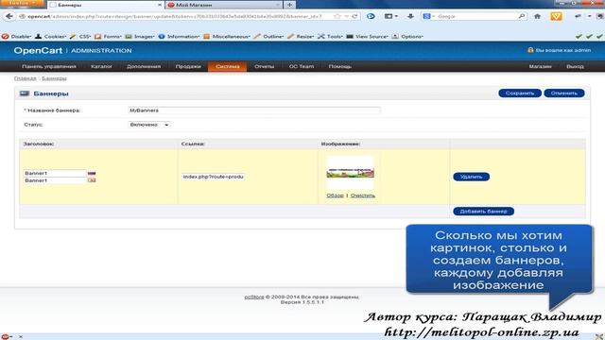This screenshot has width=605, height=340.
Task: Click the OpenCart logo
Action: pos(38,50)
